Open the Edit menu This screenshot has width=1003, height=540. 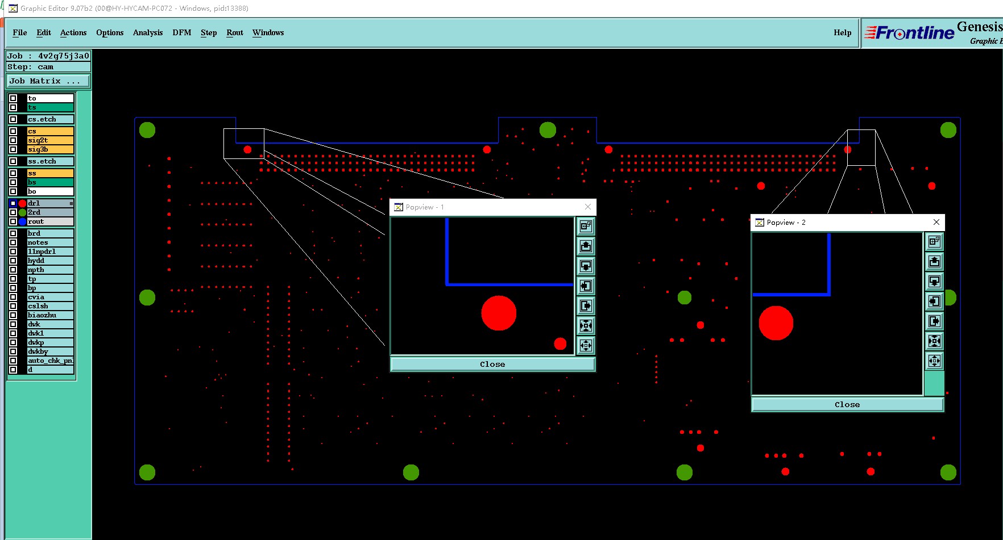coord(44,32)
